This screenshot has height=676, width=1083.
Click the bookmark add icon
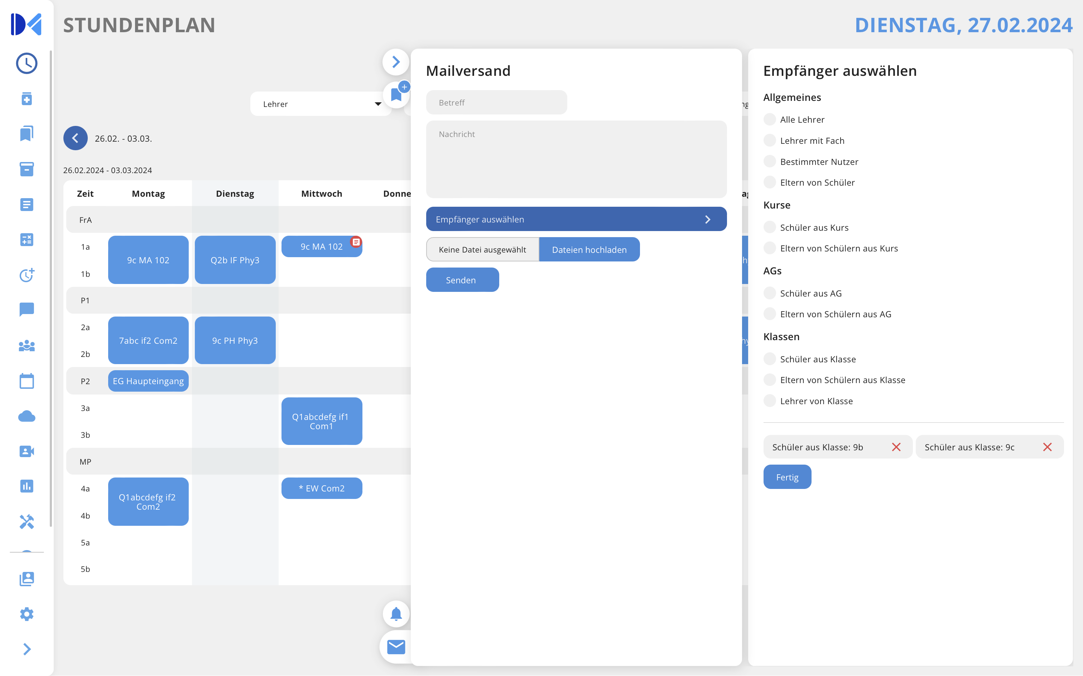[396, 94]
